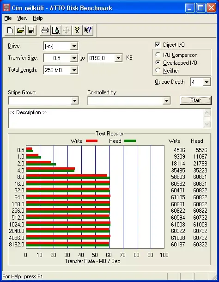The image size is (219, 282).
Task: Click the question mark About icon
Action: pos(77,30)
